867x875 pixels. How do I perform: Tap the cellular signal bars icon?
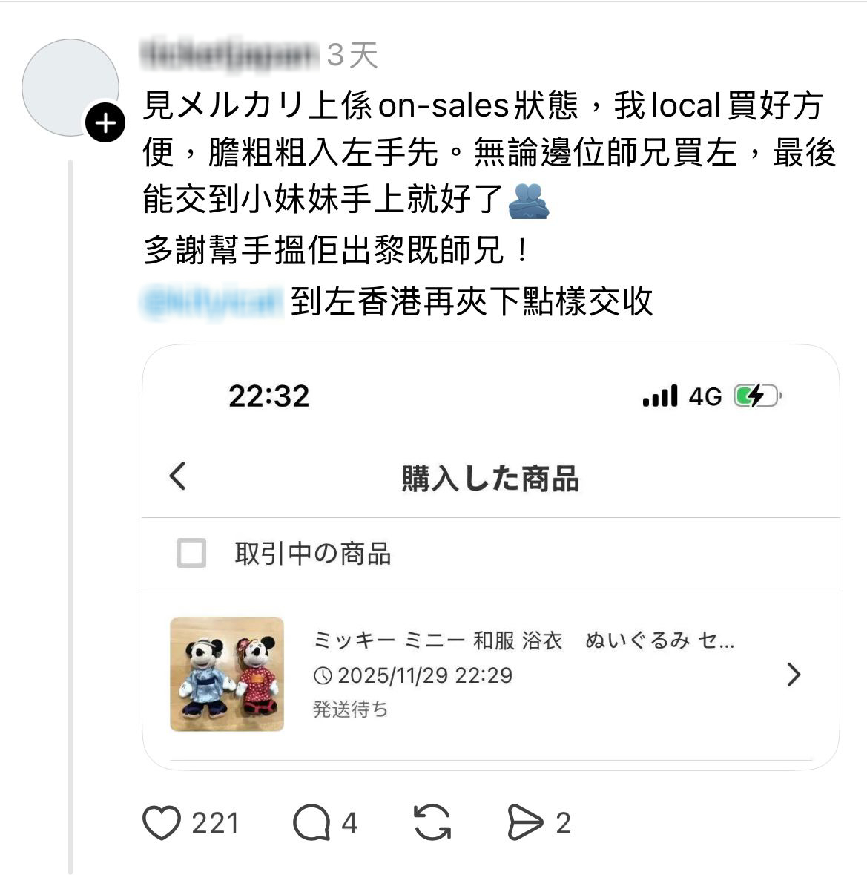(x=660, y=396)
